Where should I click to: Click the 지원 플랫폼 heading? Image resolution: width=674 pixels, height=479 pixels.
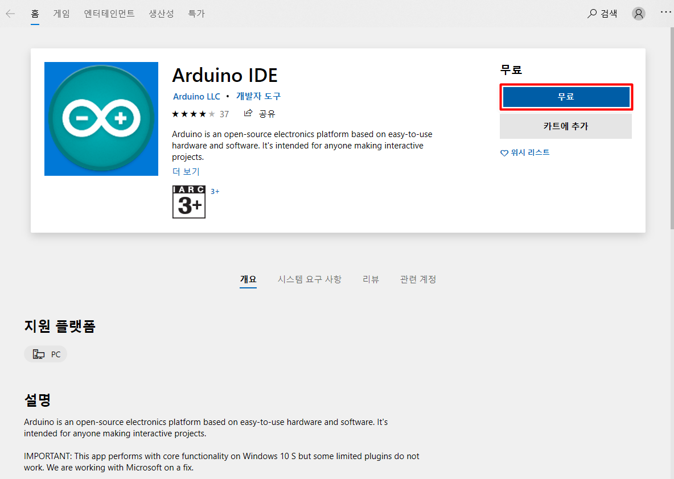(60, 326)
